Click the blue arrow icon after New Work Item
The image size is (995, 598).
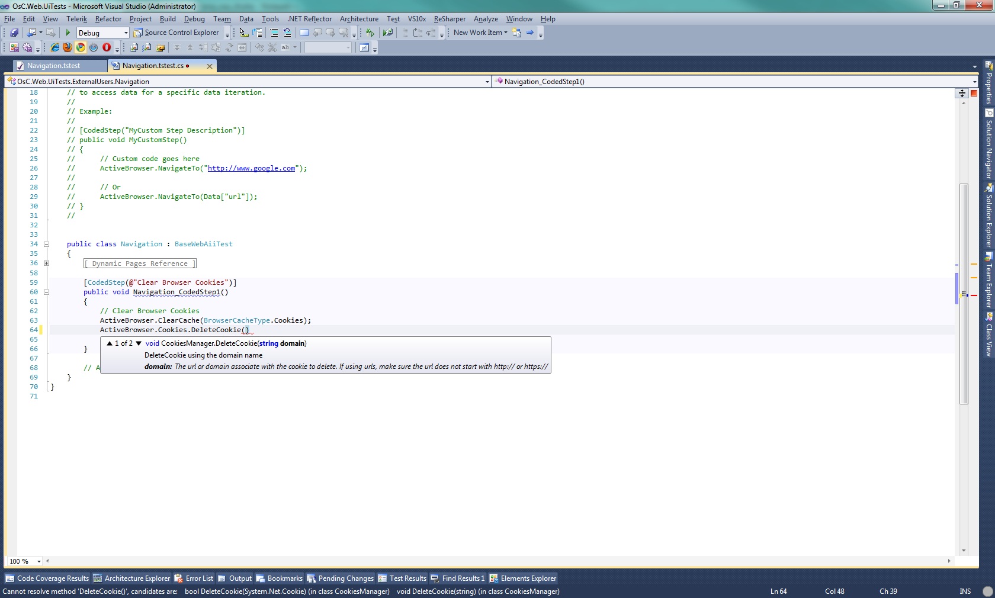point(530,33)
